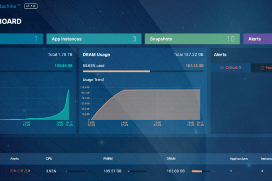Click the 15:00 label on green PMEM chart
Screen dimensions: 272x181
coord(27,124)
